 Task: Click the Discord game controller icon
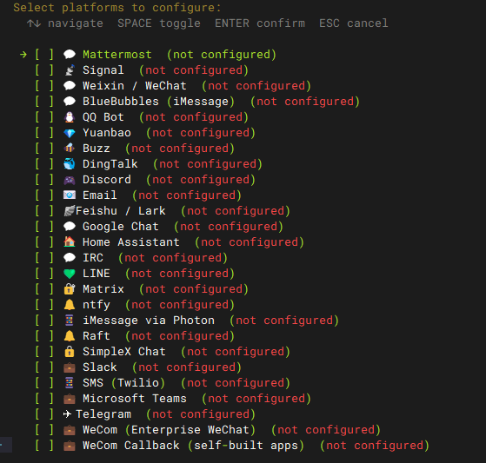pos(70,180)
